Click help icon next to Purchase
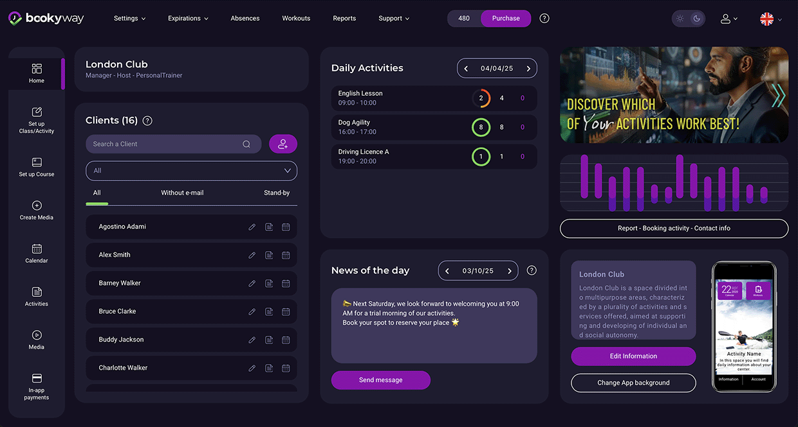 coord(544,19)
